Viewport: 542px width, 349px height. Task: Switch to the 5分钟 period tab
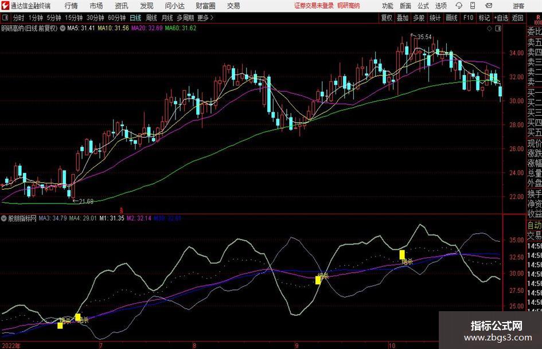[x=54, y=18]
